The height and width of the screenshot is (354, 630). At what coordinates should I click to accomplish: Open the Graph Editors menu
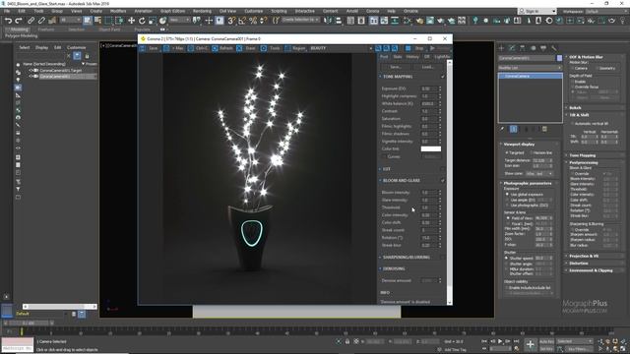click(x=173, y=11)
